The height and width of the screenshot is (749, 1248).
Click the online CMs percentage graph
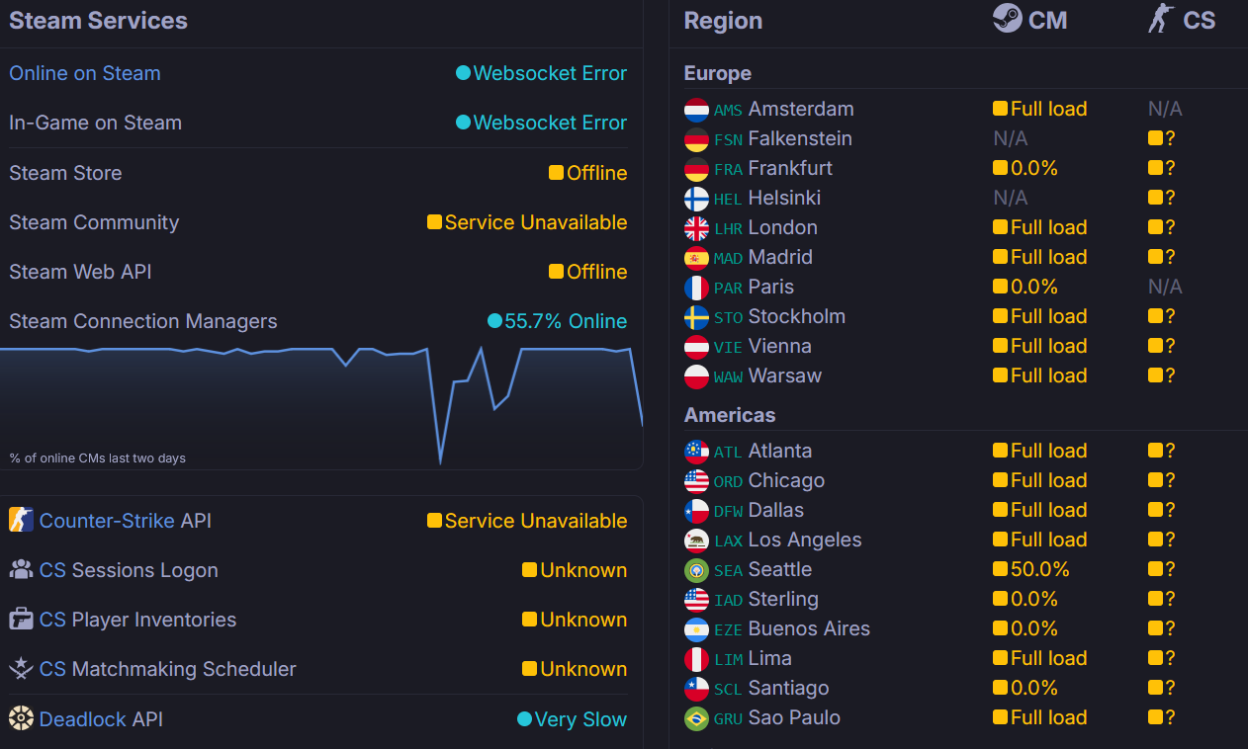pos(321,405)
